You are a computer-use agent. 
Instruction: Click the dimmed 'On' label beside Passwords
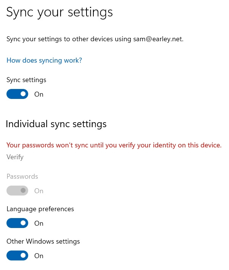(x=39, y=191)
